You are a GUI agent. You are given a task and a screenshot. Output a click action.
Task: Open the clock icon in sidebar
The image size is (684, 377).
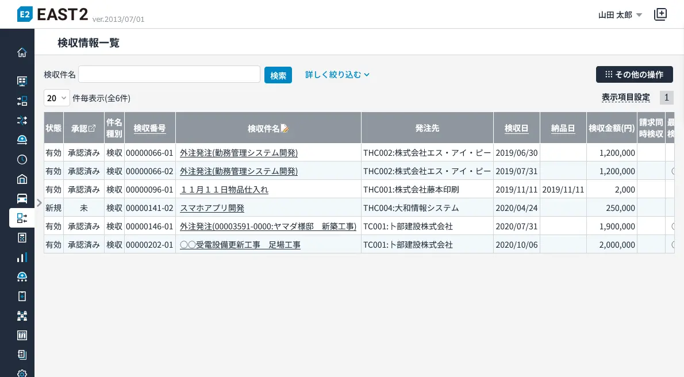22,159
